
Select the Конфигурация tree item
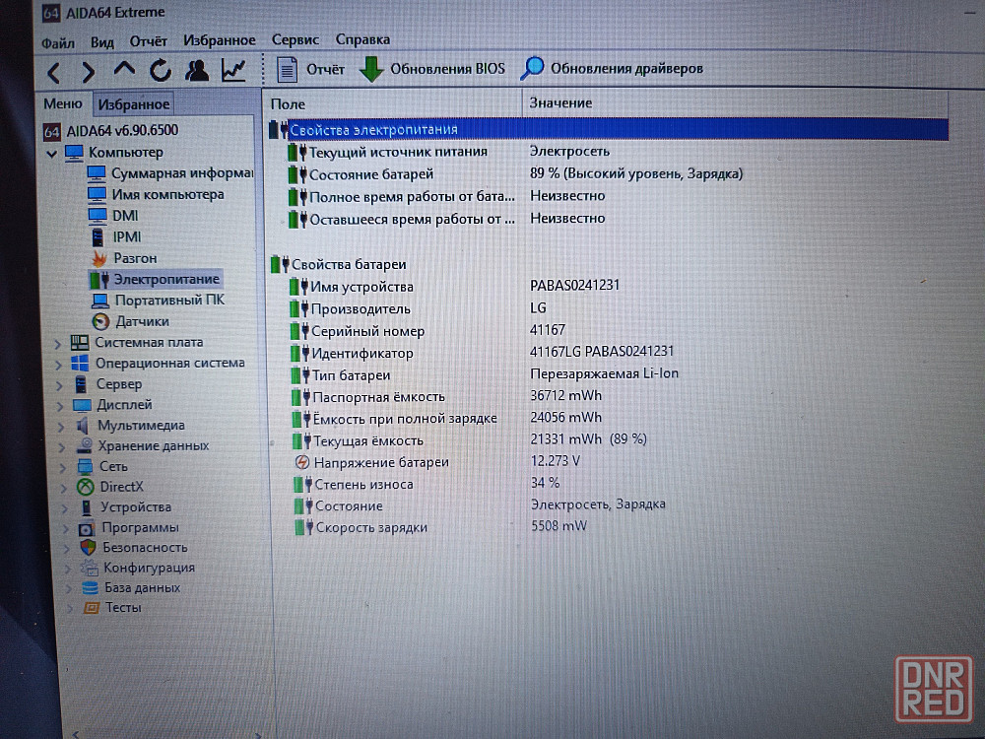(149, 569)
